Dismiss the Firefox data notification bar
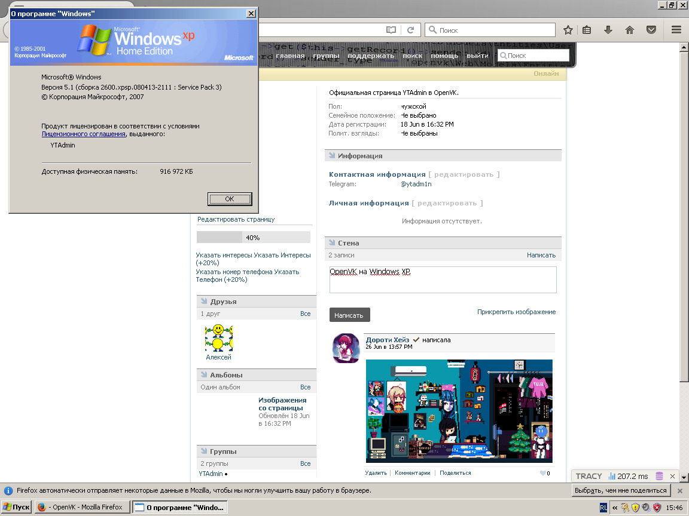The width and height of the screenshot is (689, 516). pyautogui.click(x=680, y=490)
